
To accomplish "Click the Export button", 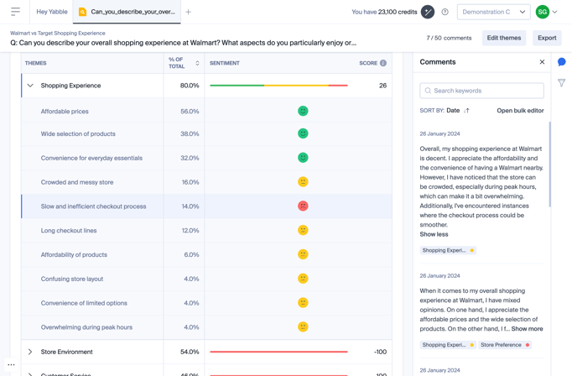I will (x=547, y=38).
